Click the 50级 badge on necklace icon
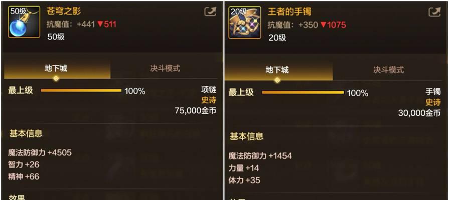Viewport: 449px width, 200px height. point(18,11)
